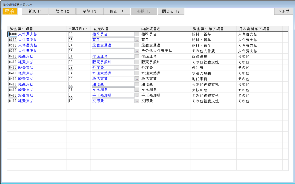Click the 通信費 account field
This screenshot has height=184, width=295.
point(113,84)
